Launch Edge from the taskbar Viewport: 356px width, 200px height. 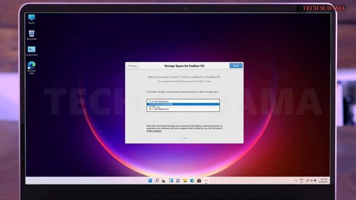192,181
